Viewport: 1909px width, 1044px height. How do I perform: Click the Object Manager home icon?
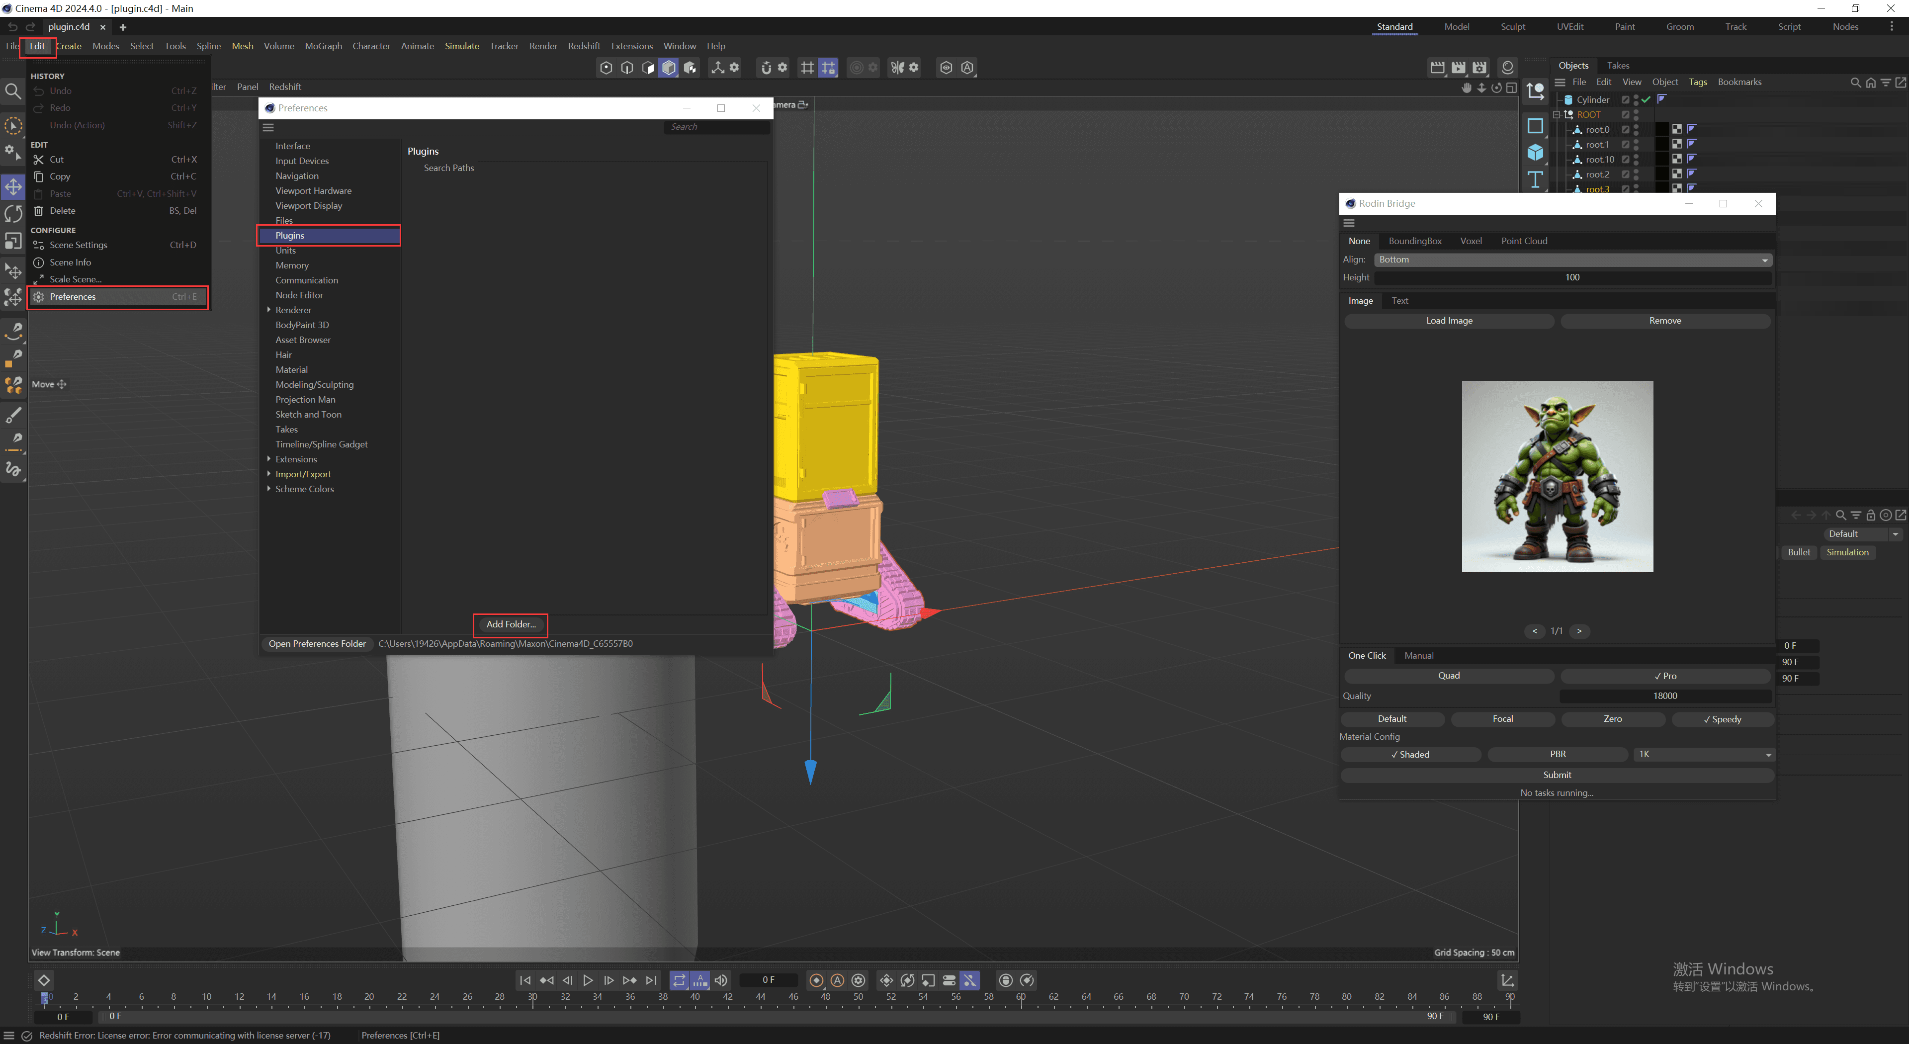pyautogui.click(x=1870, y=82)
